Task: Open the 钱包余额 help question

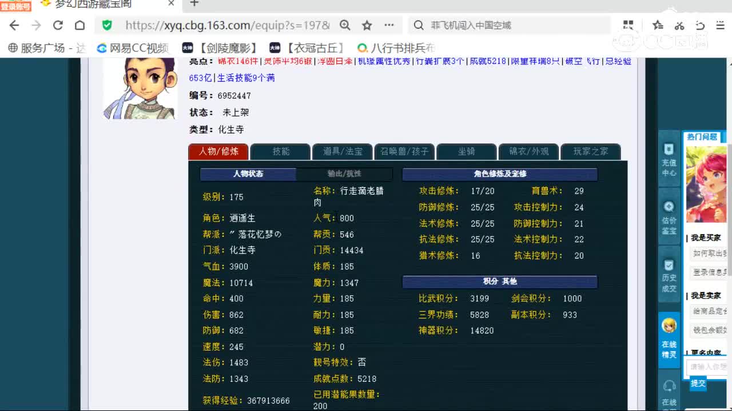Action: click(709, 330)
